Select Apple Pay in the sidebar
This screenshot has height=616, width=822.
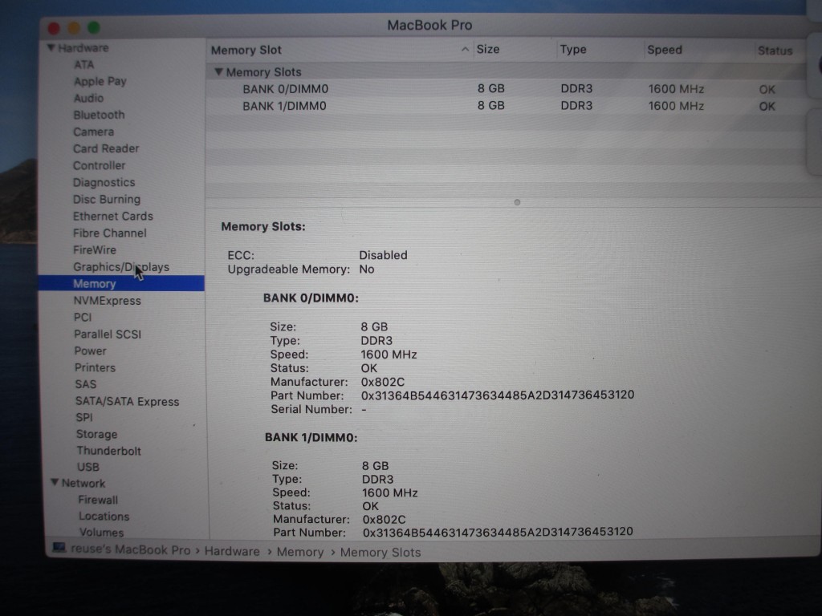100,81
